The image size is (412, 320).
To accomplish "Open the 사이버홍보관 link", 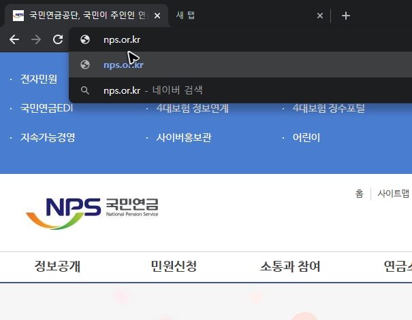I will (x=184, y=137).
